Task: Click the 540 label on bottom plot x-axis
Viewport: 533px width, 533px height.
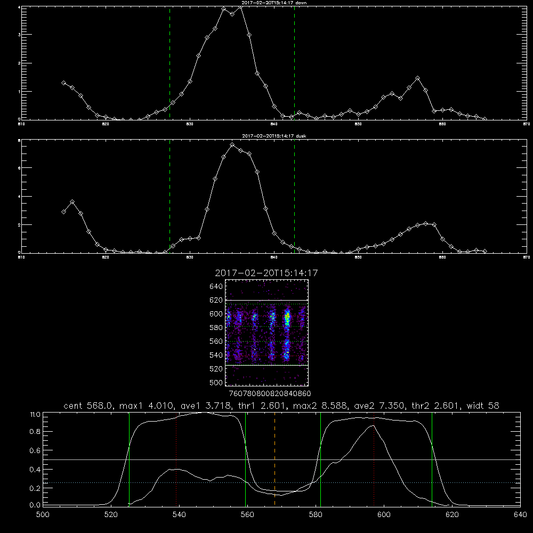Action: [179, 515]
